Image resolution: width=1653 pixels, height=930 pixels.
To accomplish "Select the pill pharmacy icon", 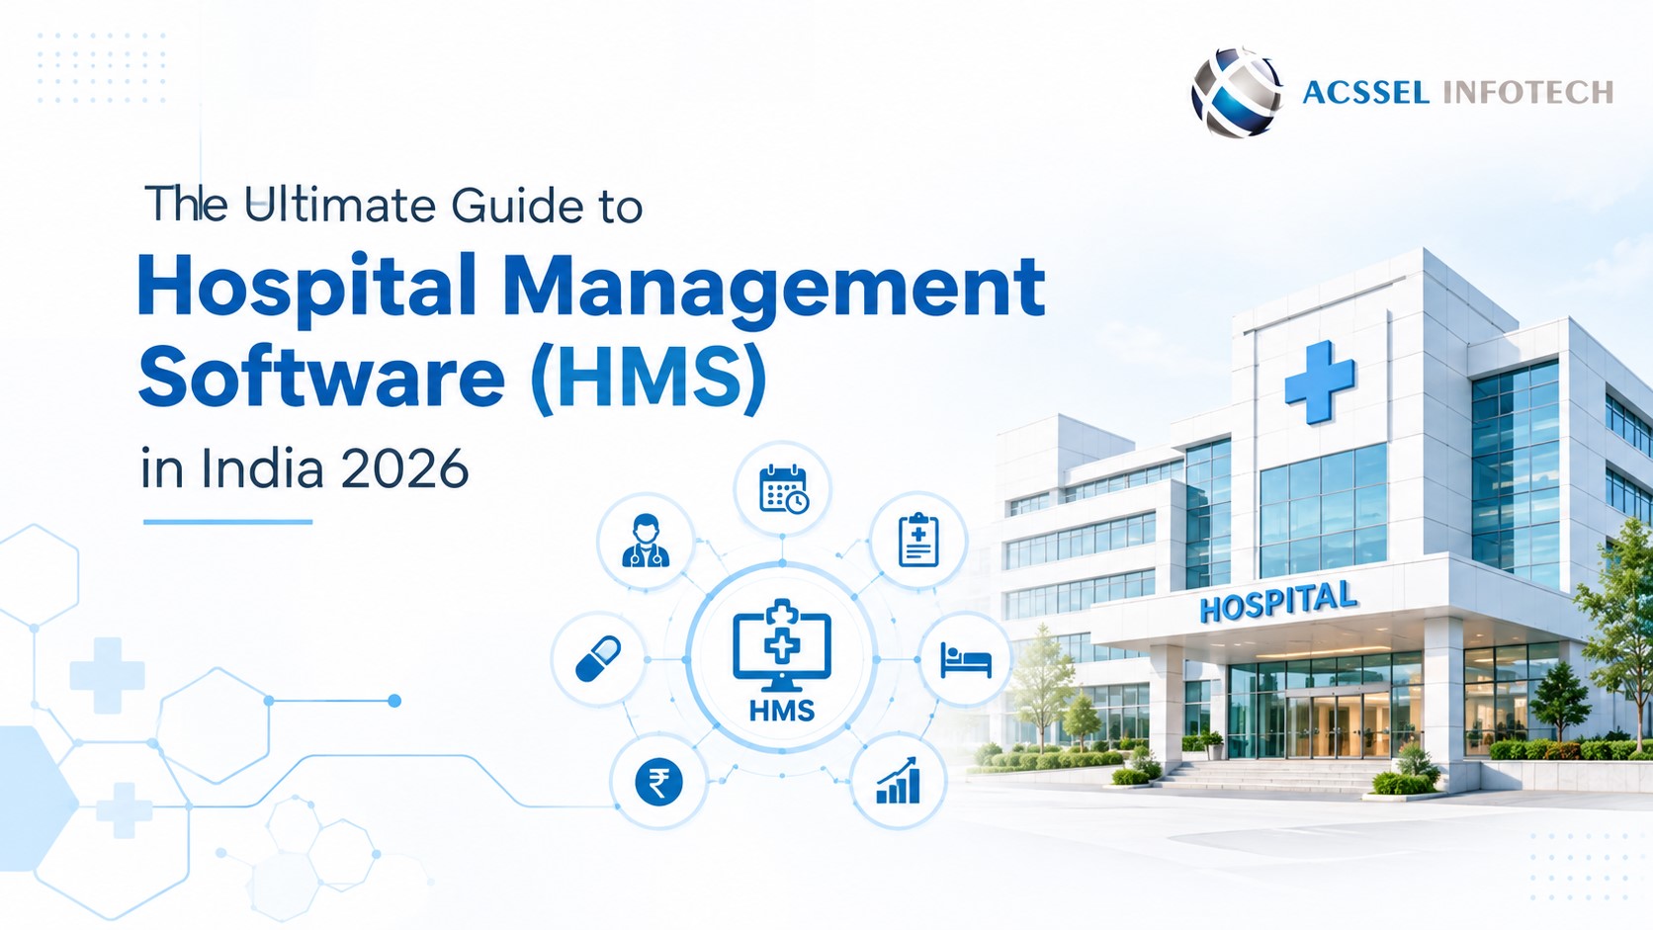I will [598, 658].
